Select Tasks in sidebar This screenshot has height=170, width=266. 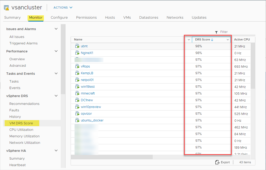[14, 81]
